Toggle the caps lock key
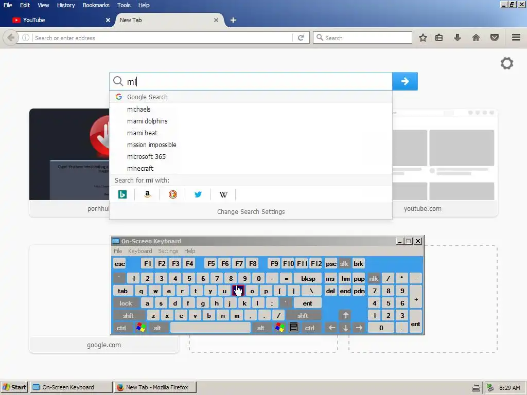Image resolution: width=527 pixels, height=395 pixels. 126,303
